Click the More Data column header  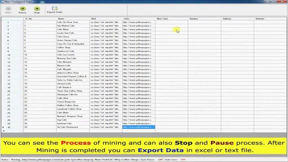pyautogui.click(x=171, y=19)
